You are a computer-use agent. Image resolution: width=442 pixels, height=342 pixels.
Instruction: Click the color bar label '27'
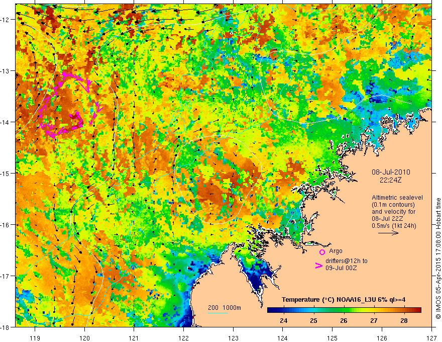(374, 320)
